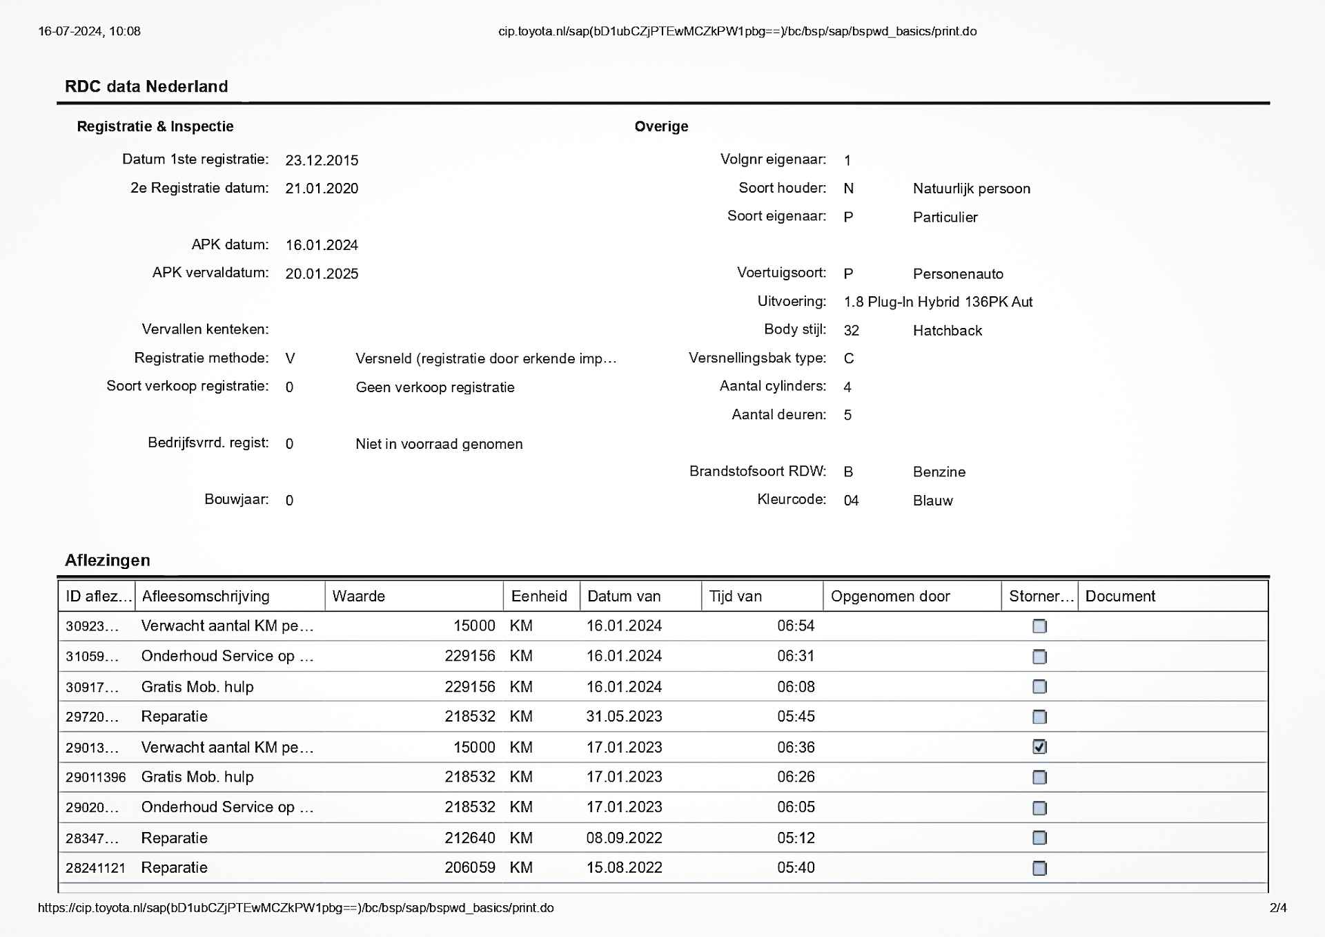Click the Overige section heading
The height and width of the screenshot is (937, 1325).
click(661, 126)
